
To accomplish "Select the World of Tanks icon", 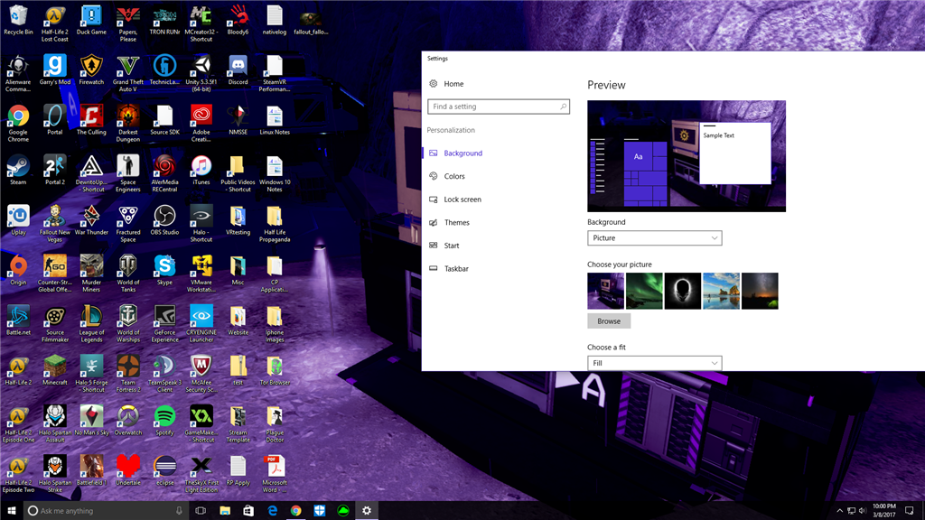I will point(128,274).
